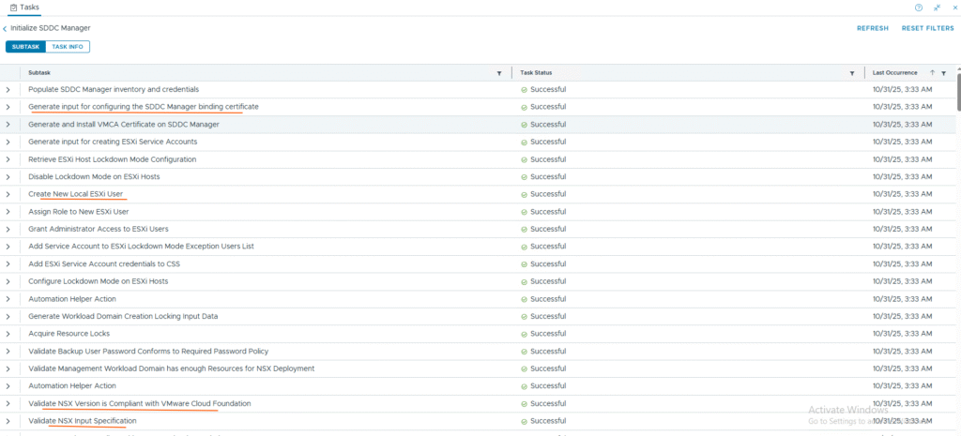Expand the Populate SDDC Manager inventory row
961x436 pixels.
(8, 90)
